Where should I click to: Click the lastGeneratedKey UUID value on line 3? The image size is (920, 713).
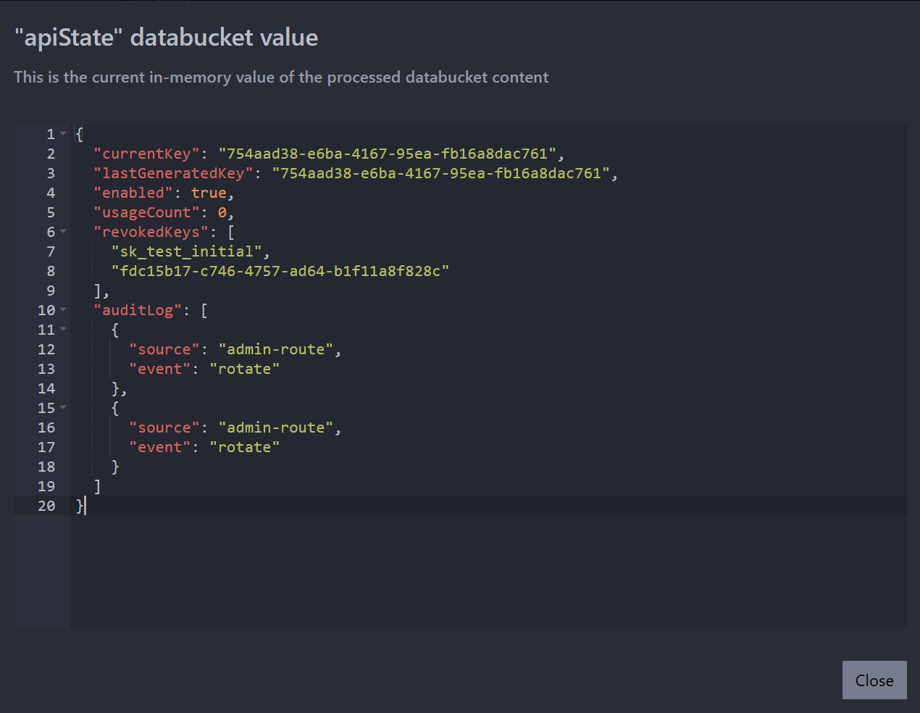point(441,173)
